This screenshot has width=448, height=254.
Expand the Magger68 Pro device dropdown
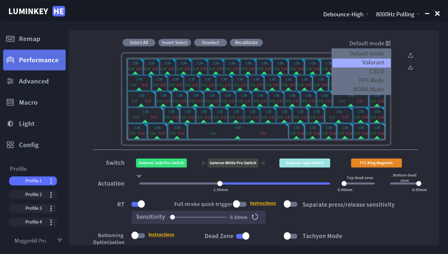pos(60,241)
